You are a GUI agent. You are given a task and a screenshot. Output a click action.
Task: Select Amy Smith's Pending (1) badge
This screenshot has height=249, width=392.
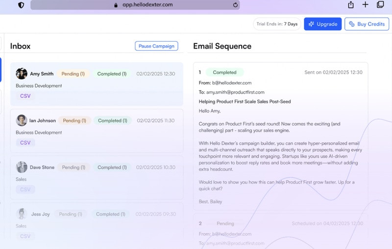[x=73, y=74]
